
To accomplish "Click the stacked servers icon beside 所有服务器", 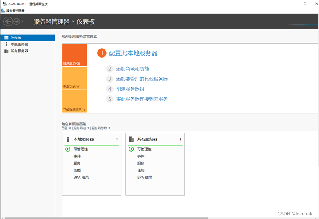I will pyautogui.click(x=6, y=51).
